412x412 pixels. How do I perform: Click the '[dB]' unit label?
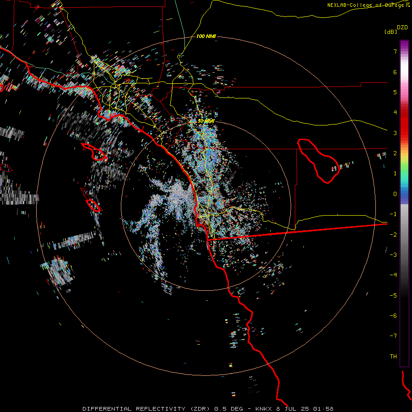390,32
